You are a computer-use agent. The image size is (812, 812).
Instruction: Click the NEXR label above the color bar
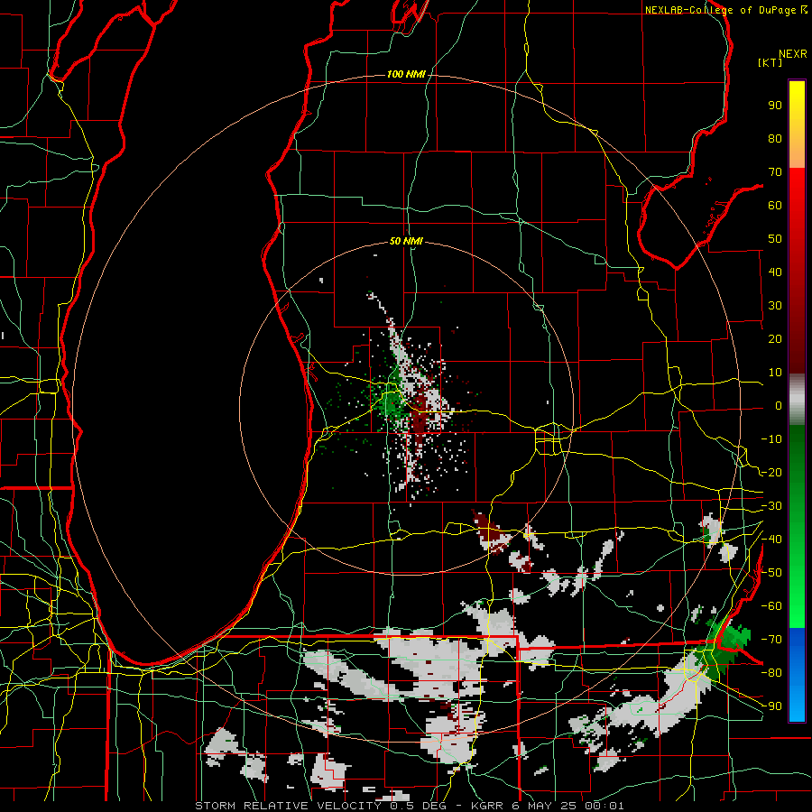tap(793, 53)
